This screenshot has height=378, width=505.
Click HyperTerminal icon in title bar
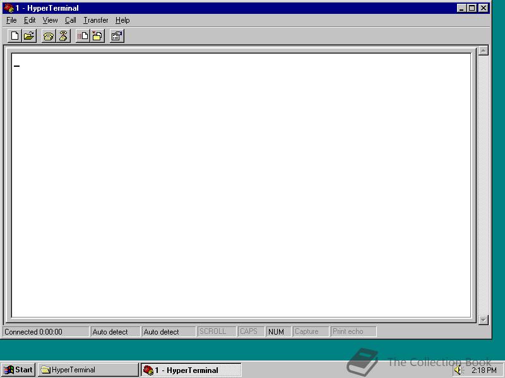(x=9, y=8)
